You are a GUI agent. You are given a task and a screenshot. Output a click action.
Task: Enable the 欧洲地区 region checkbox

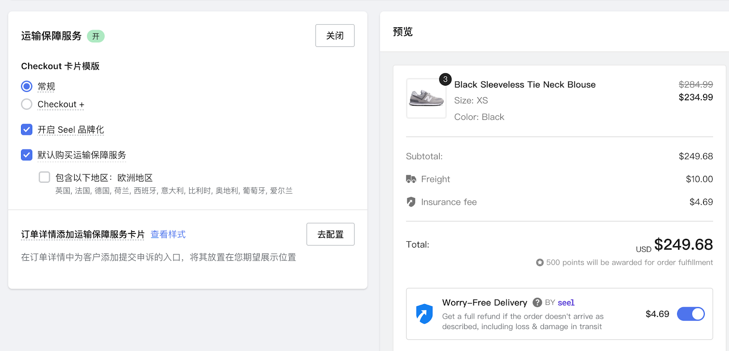45,177
